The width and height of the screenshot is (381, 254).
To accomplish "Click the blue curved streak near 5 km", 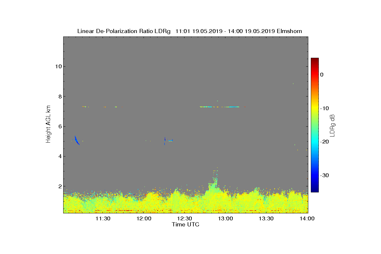I will tap(77, 140).
